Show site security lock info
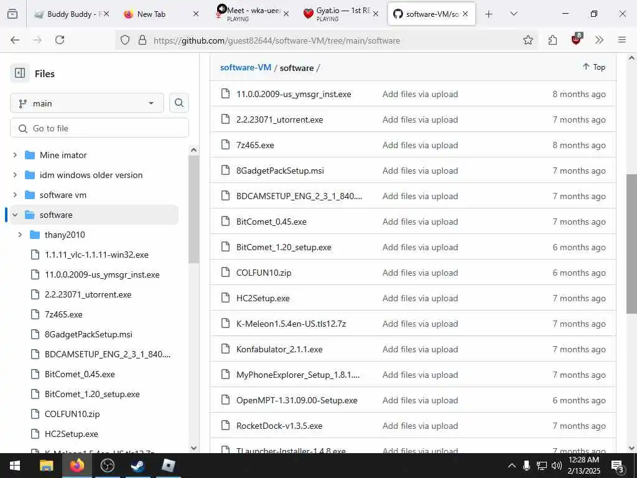This screenshot has height=478, width=637. [142, 40]
